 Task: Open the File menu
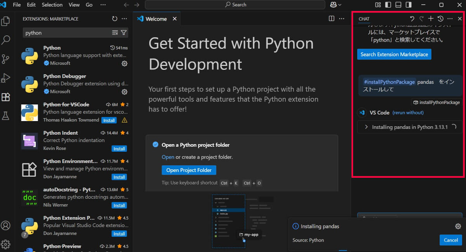coord(17,5)
